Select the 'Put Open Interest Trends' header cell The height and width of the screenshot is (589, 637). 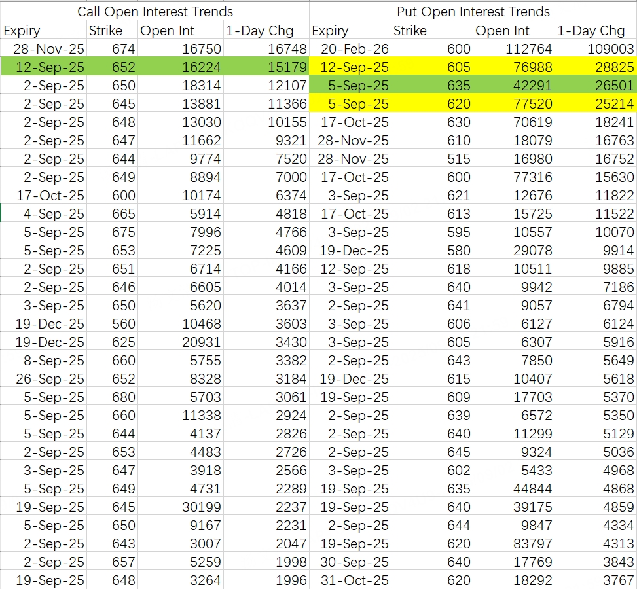[x=473, y=11]
